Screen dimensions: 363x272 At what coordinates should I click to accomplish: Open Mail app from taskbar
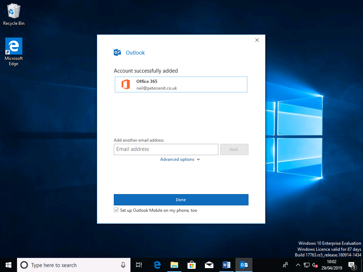pos(209,265)
